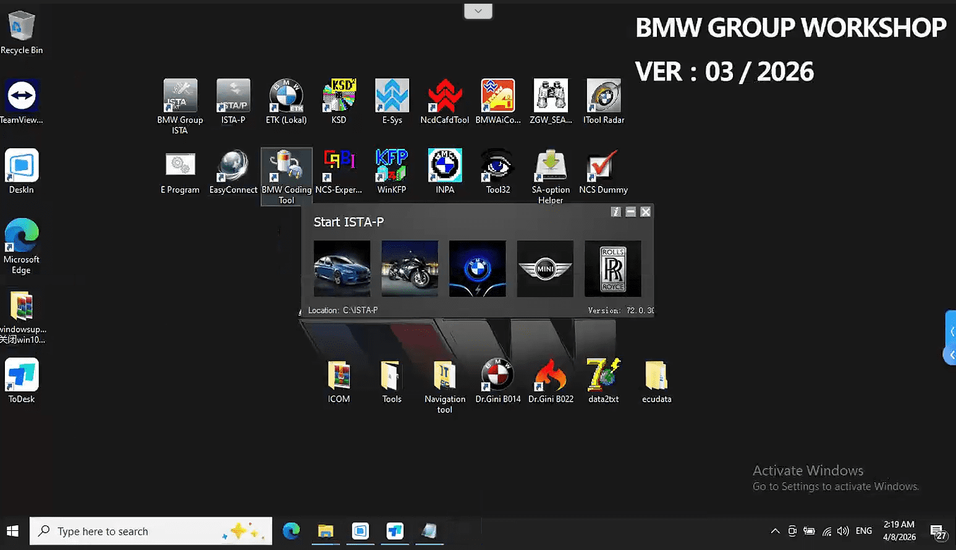Launch the E-Sys desktop icon
This screenshot has height=550, width=956.
(x=392, y=96)
